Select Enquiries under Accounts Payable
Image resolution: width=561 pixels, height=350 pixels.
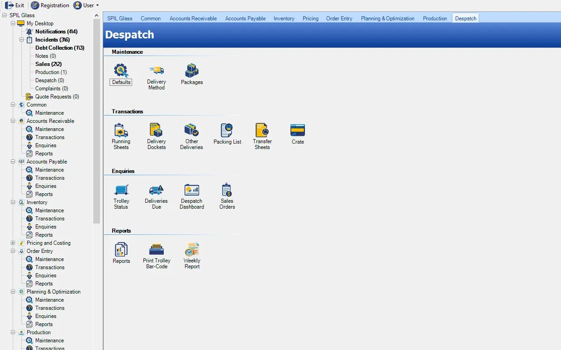pos(46,186)
